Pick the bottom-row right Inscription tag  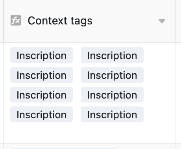point(112,114)
